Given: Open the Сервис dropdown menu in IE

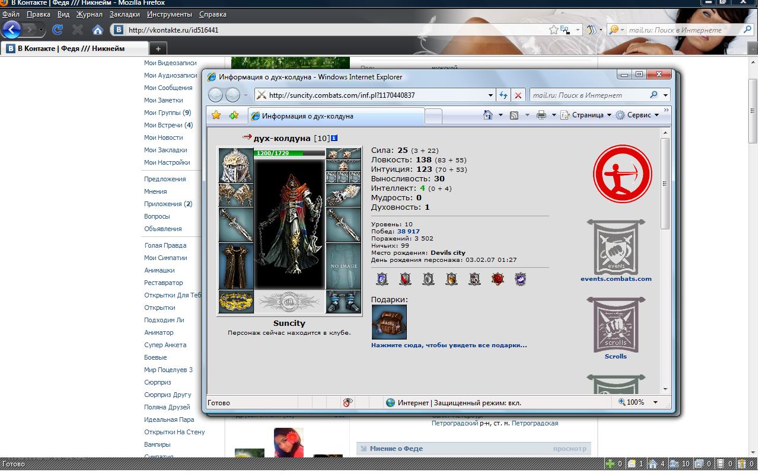Looking at the screenshot, I should [637, 115].
